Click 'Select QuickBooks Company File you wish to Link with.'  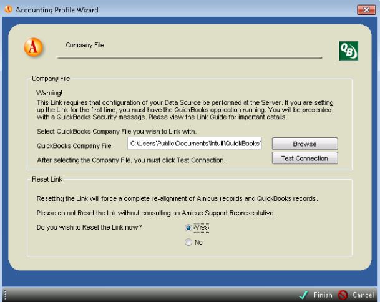click(x=117, y=132)
